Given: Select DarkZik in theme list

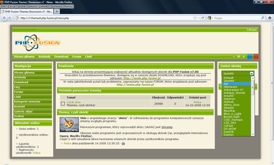Looking at the screenshot, I should point(236,132).
